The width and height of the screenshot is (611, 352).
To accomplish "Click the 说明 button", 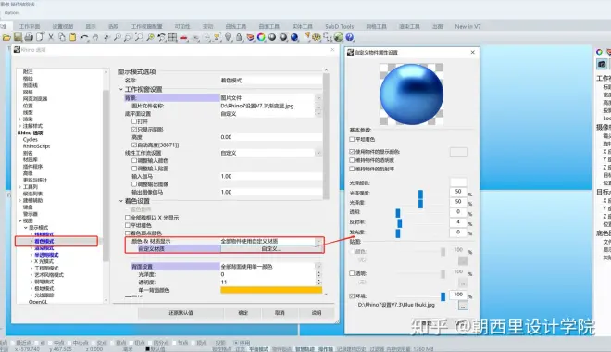I will [x=317, y=312].
